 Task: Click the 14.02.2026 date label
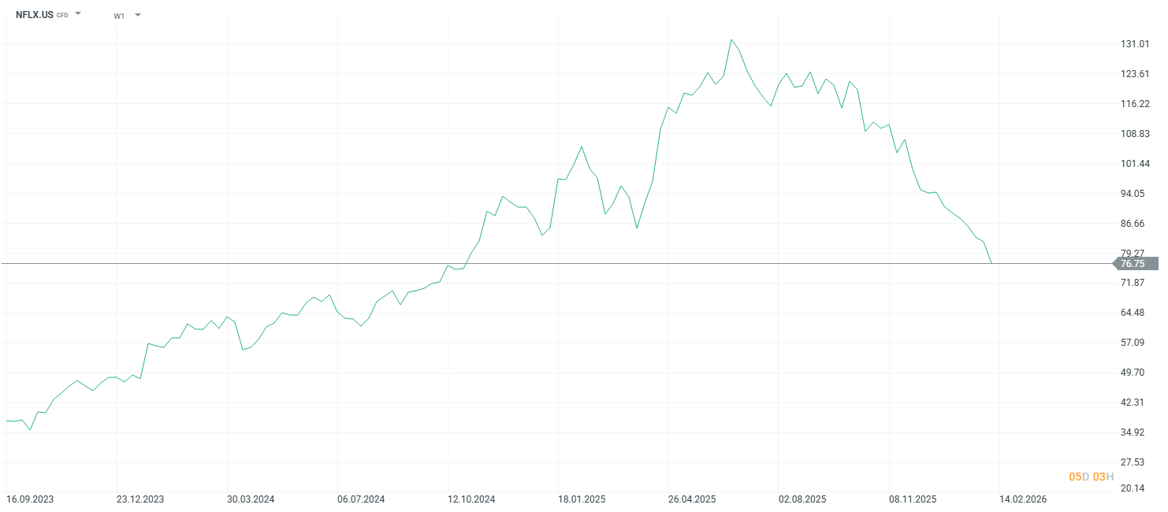(1024, 499)
